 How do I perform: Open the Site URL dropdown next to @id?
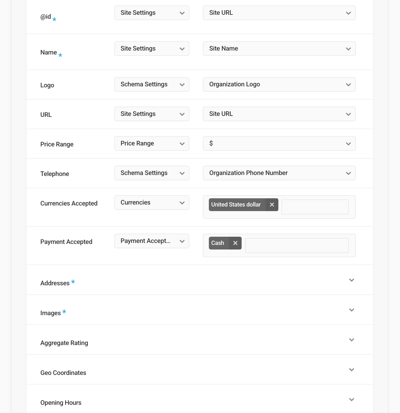[279, 13]
